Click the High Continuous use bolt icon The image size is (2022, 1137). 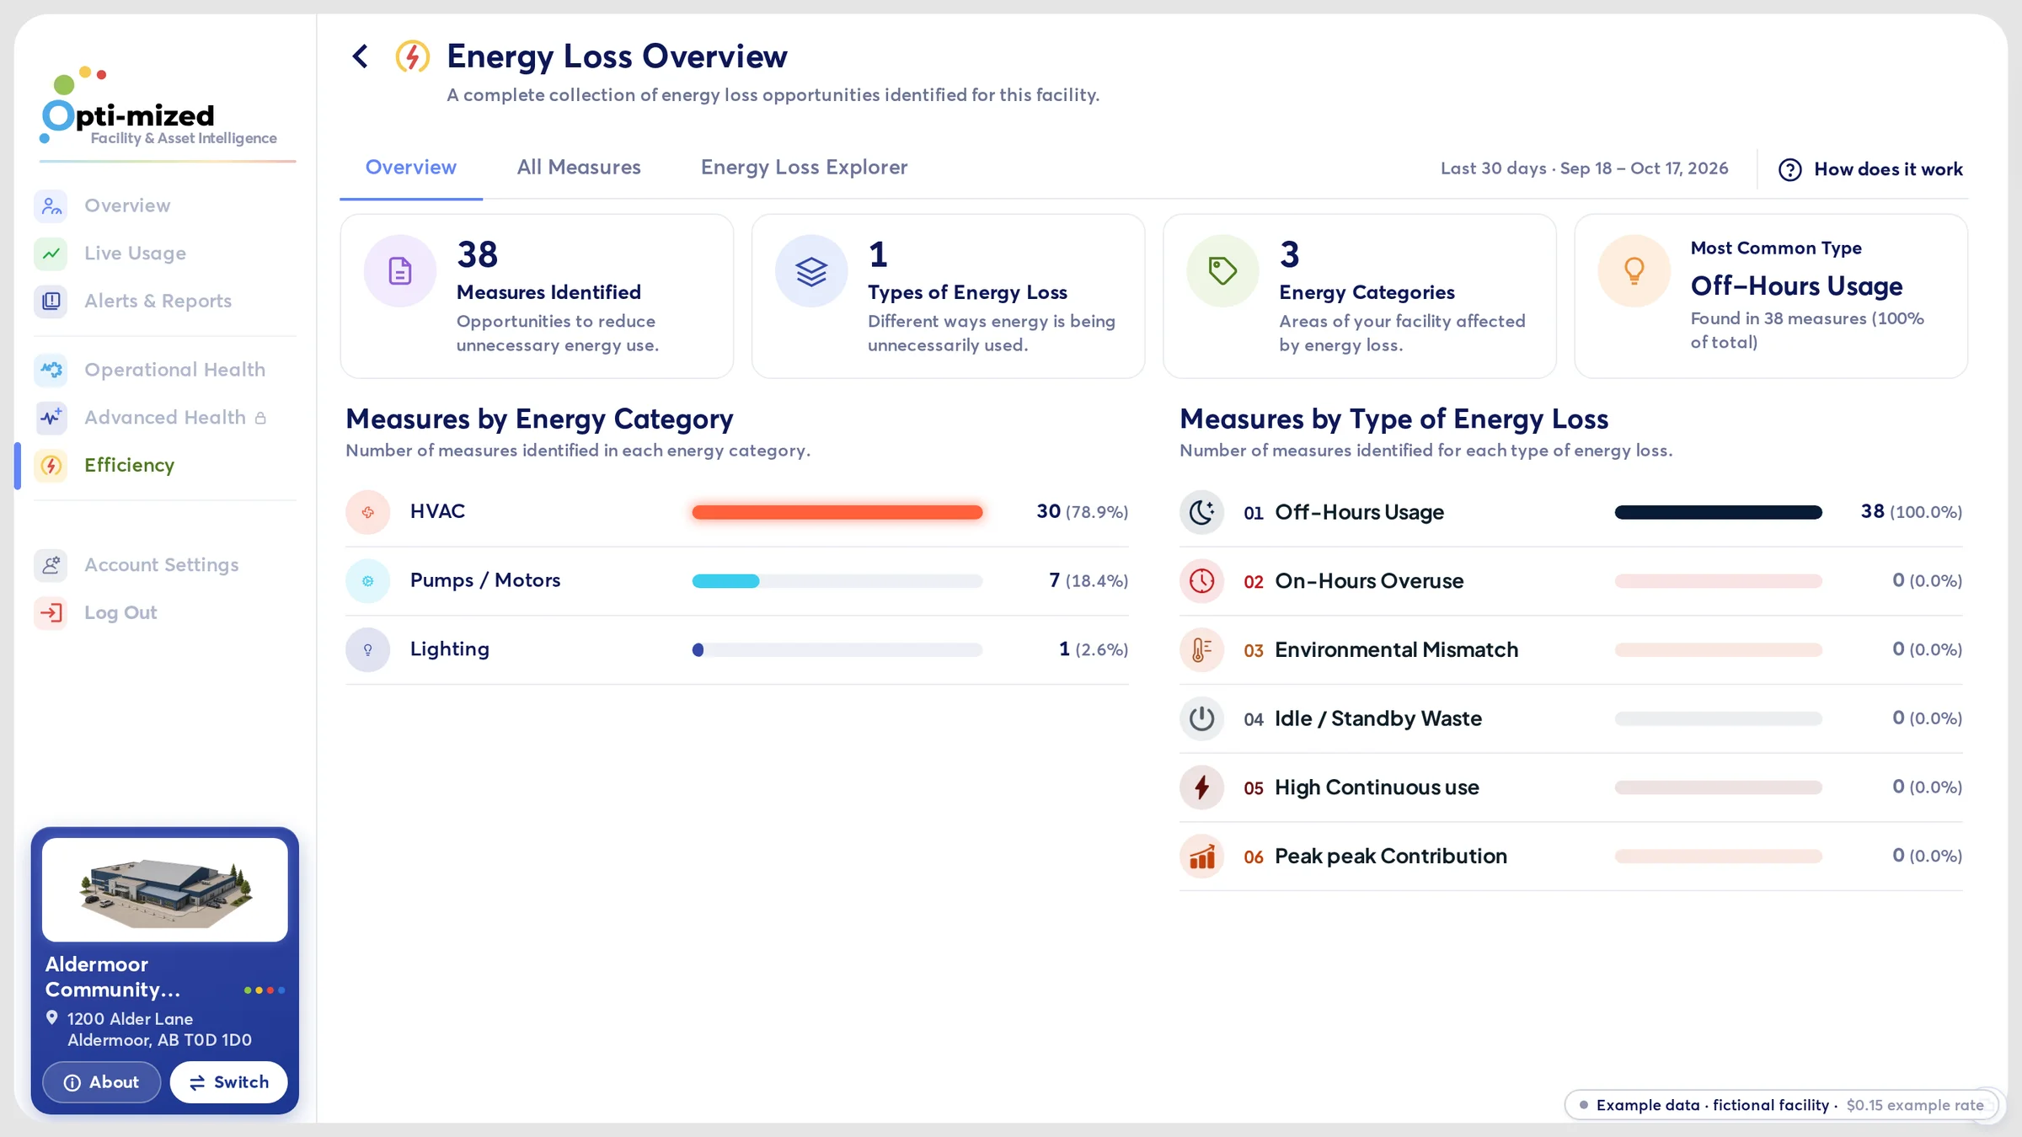pos(1201,787)
